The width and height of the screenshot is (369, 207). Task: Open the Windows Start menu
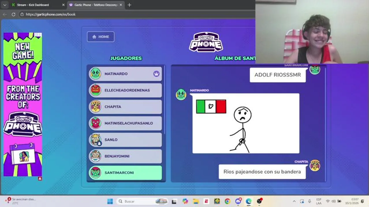coord(110,201)
